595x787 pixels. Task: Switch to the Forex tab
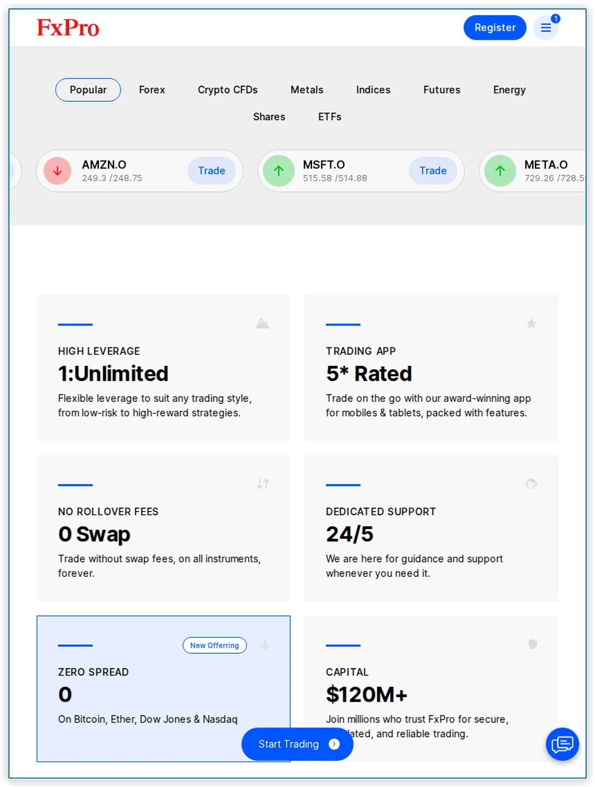[152, 90]
